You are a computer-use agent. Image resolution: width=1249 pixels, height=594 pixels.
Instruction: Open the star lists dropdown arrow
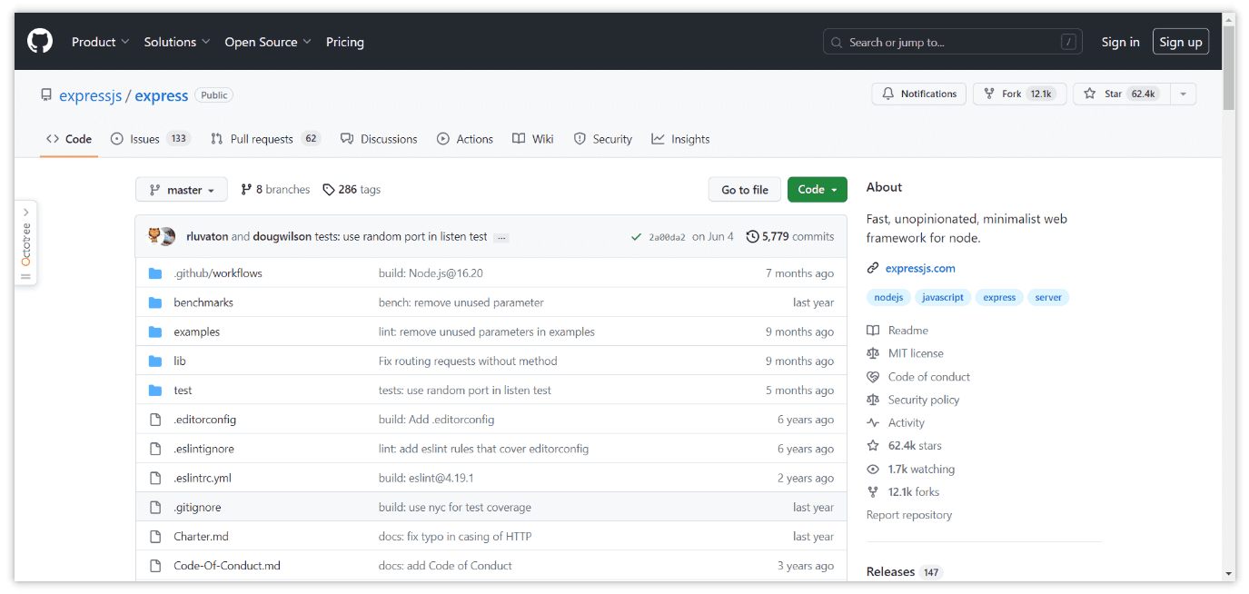(1183, 94)
